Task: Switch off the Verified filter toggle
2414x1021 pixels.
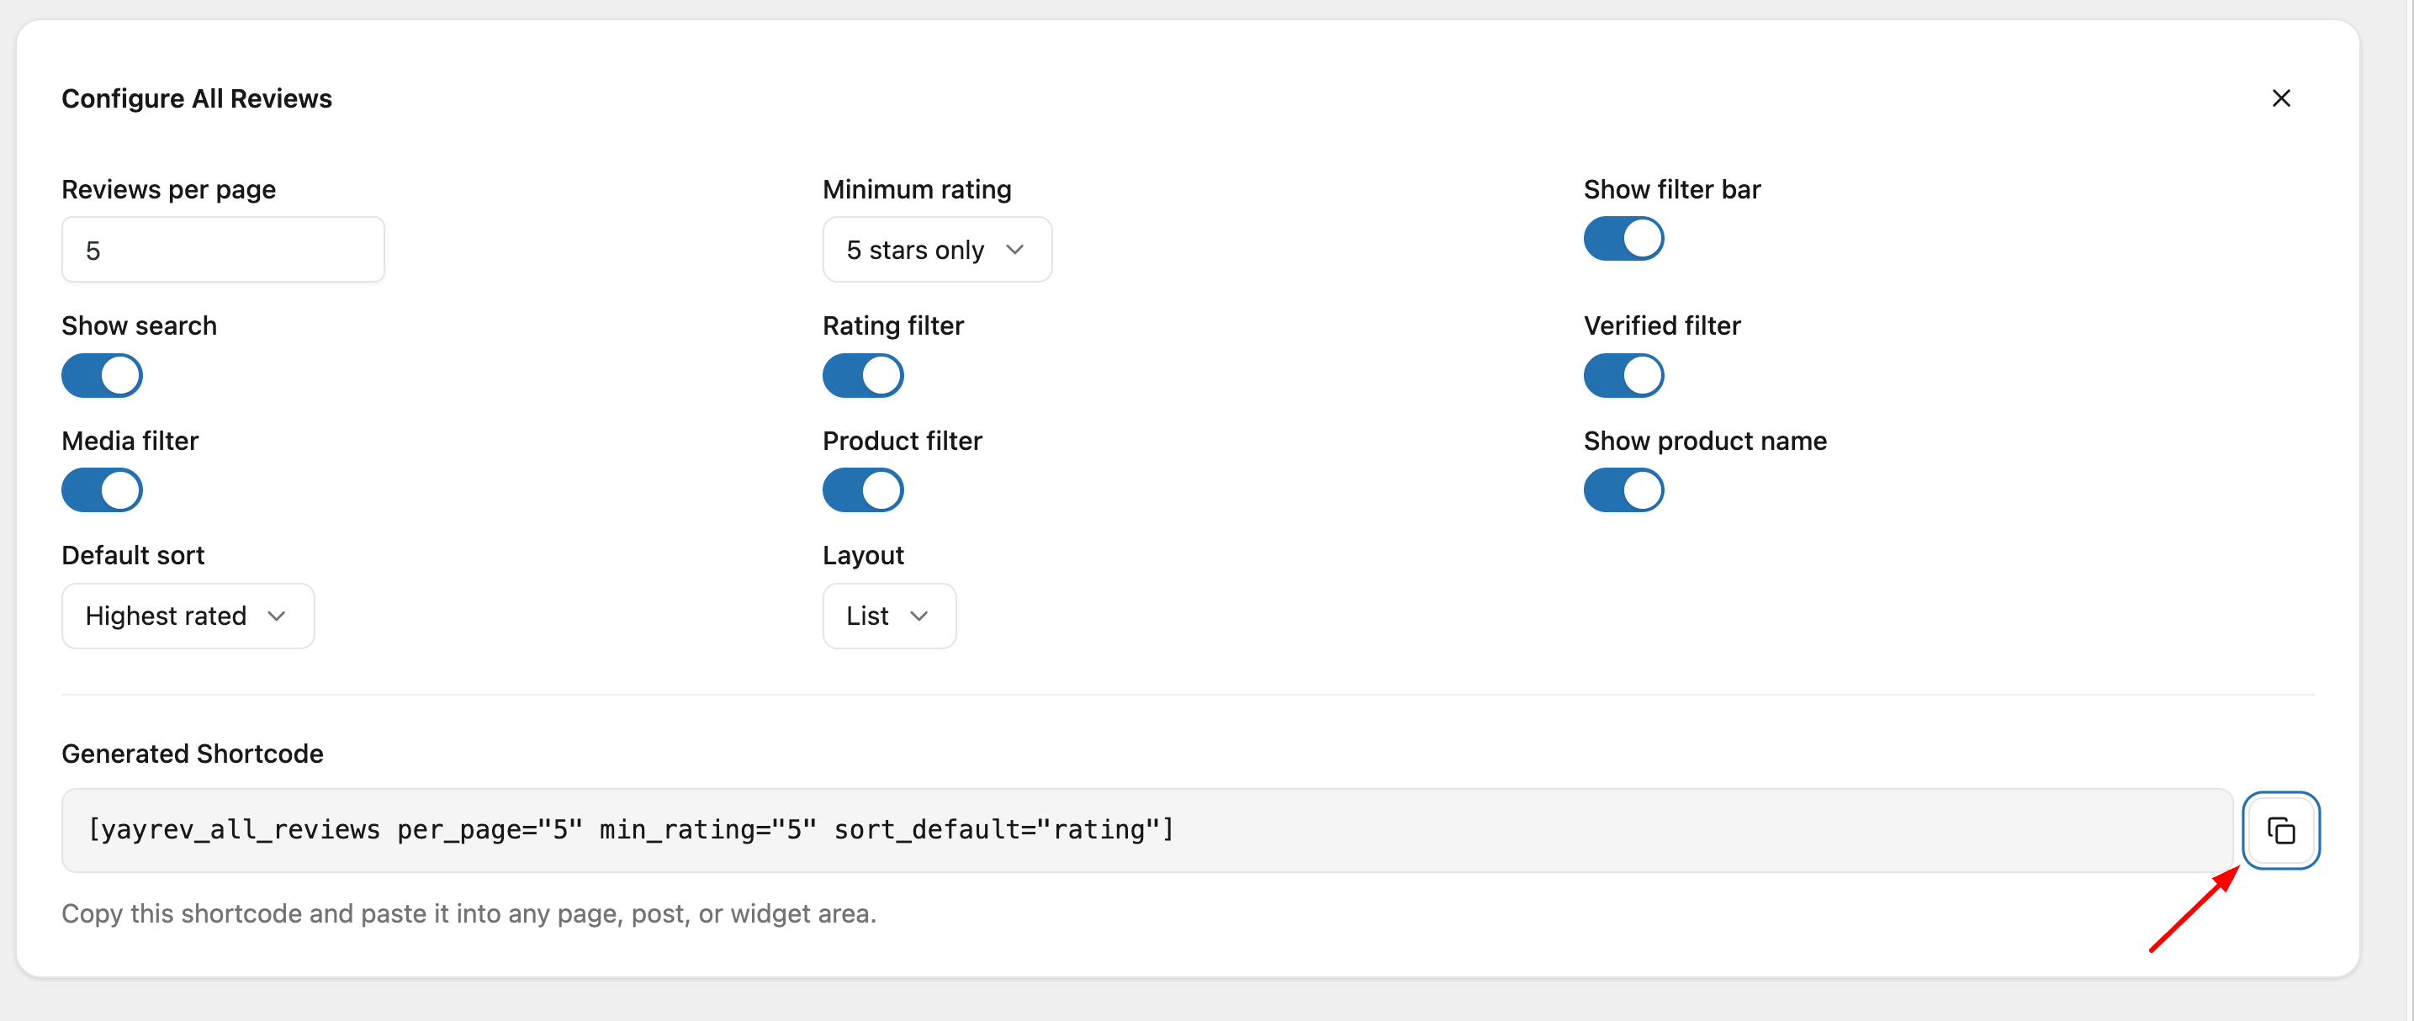Action: click(x=1623, y=376)
